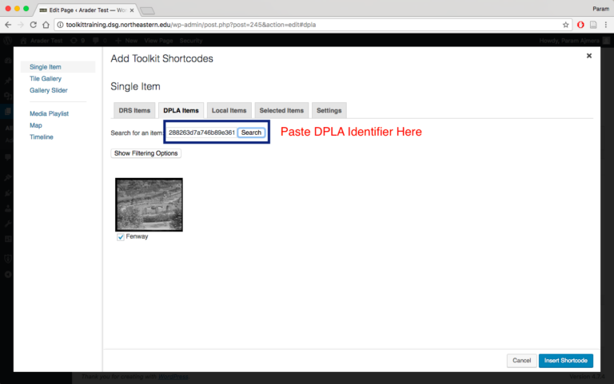Click the browser reload icon
614x384 pixels.
(34, 25)
